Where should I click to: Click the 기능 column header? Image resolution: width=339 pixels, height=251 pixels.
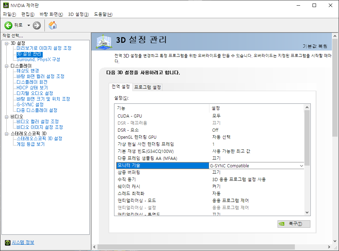pyautogui.click(x=162, y=108)
